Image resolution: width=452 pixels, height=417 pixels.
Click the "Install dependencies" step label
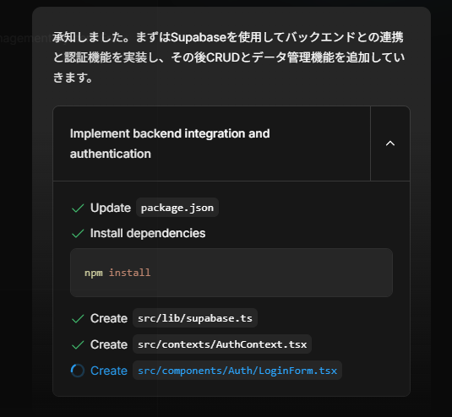coord(148,233)
